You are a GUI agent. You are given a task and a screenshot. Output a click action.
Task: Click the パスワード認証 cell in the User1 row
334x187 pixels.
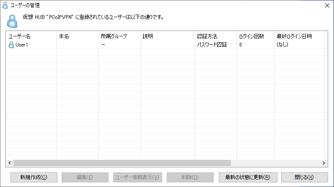212,45
